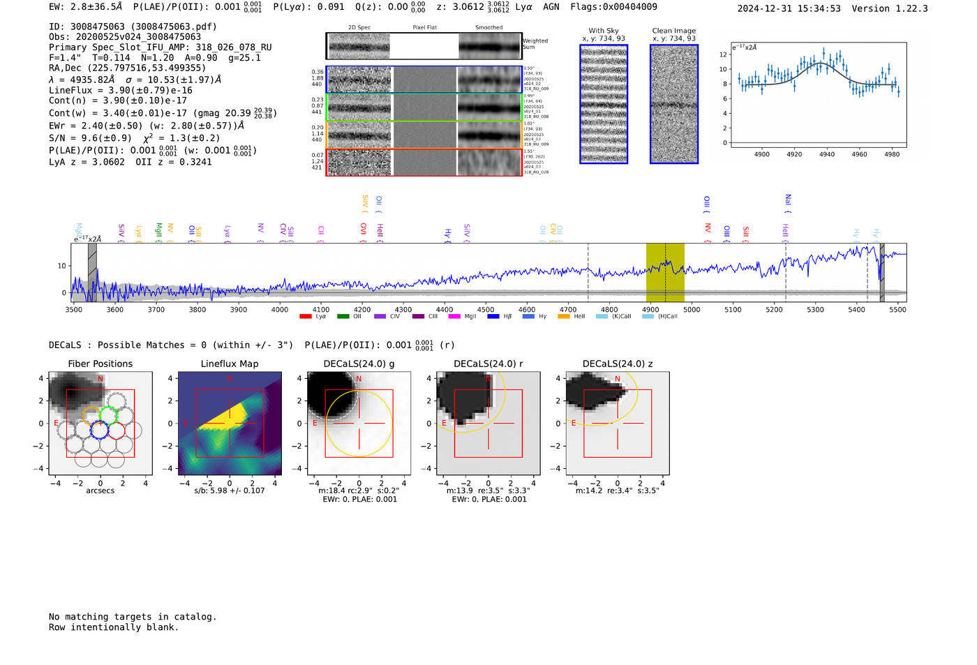Click the 2D Spec column header

[359, 28]
